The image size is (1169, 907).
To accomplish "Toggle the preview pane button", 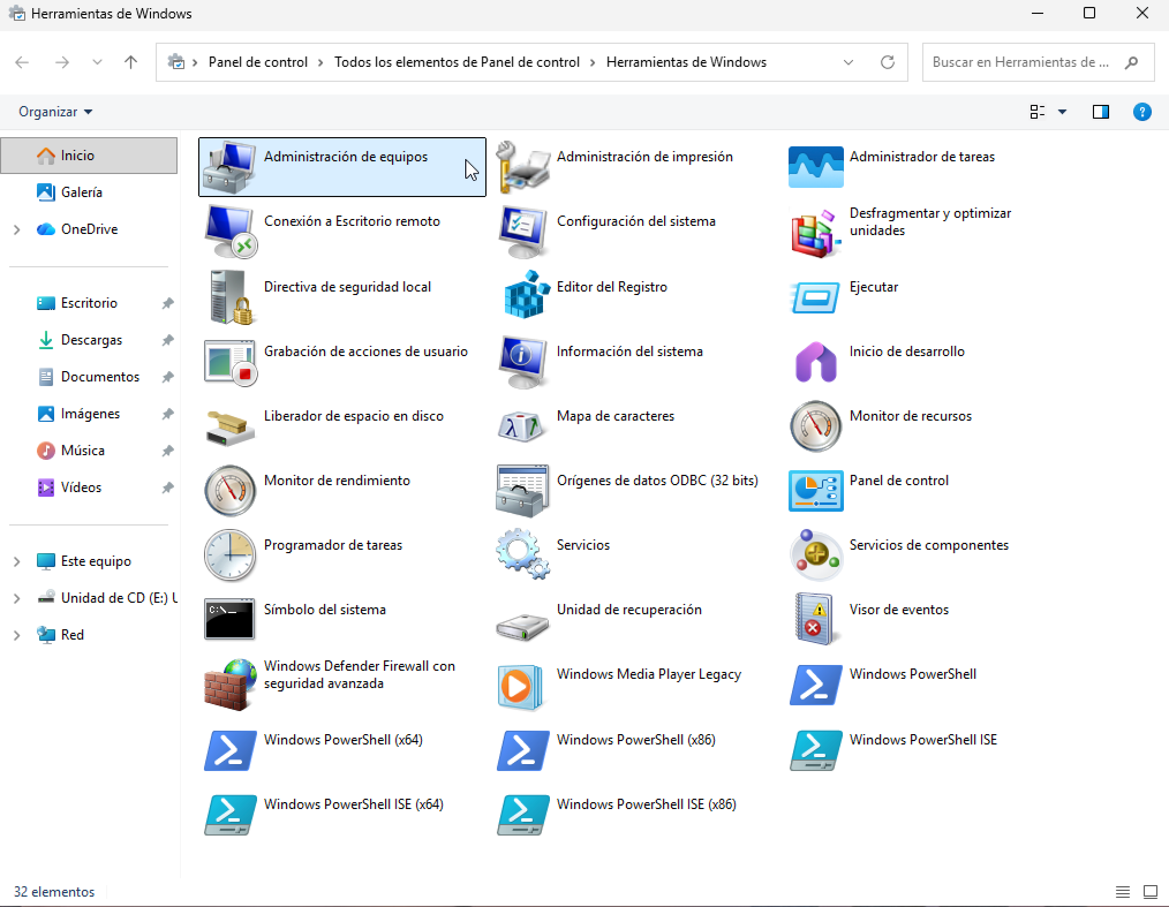I will (x=1100, y=112).
